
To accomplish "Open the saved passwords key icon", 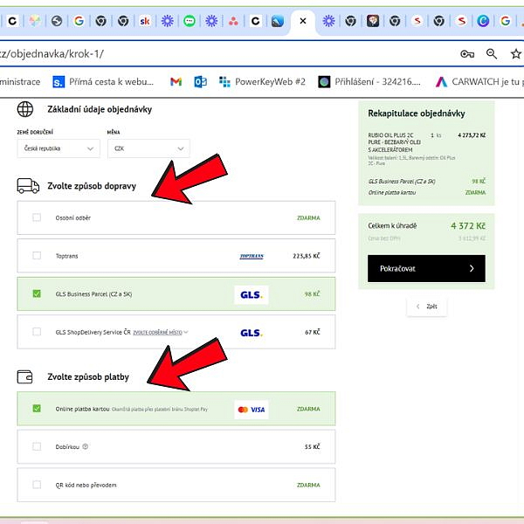I will point(467,54).
